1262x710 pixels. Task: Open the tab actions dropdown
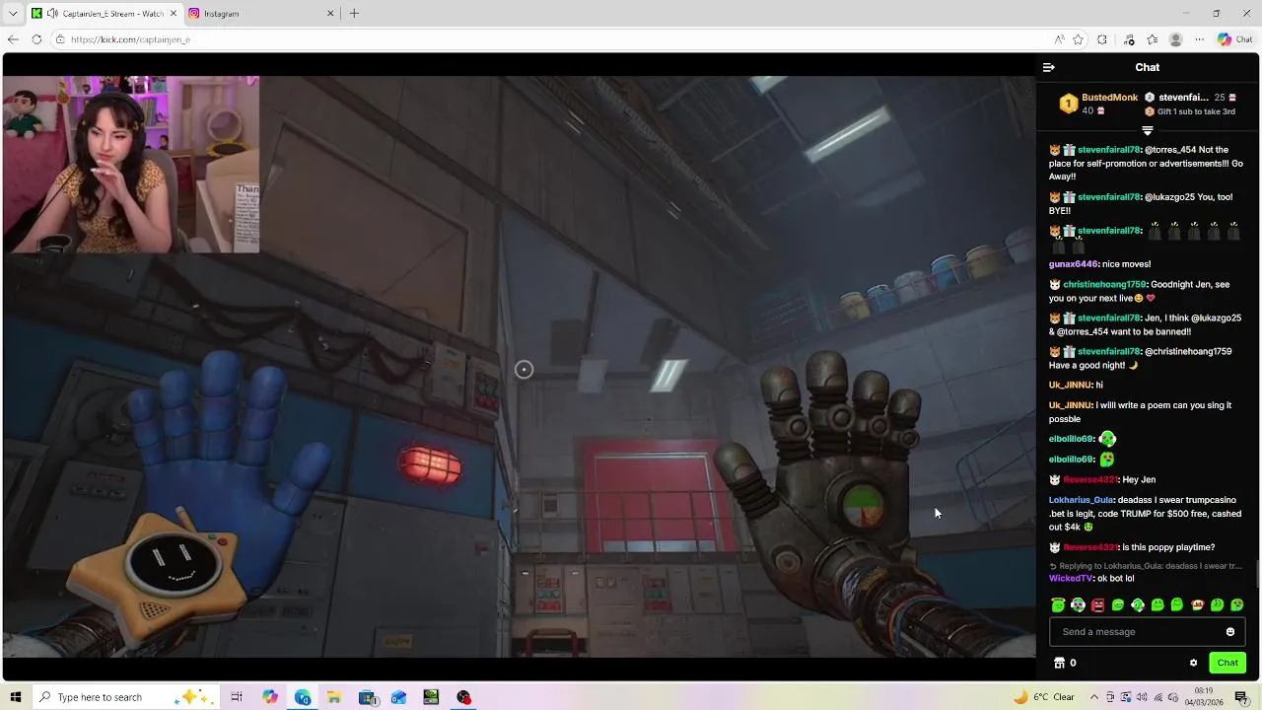pos(13,14)
